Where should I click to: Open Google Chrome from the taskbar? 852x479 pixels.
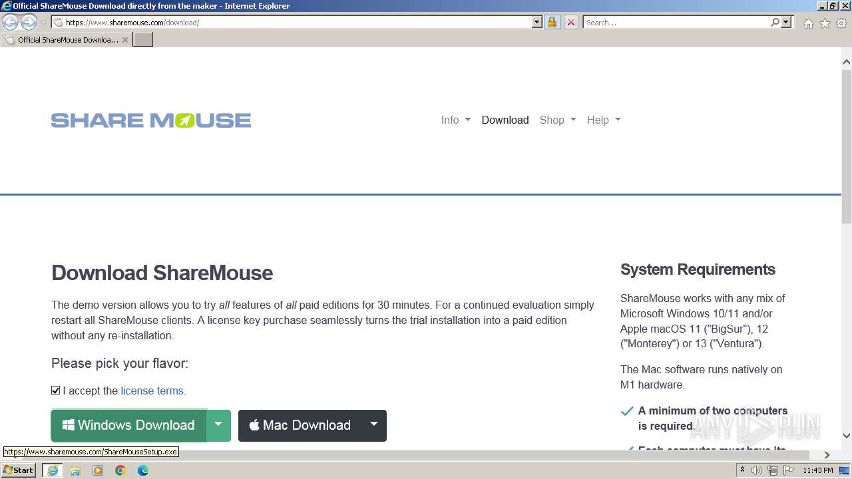(120, 470)
